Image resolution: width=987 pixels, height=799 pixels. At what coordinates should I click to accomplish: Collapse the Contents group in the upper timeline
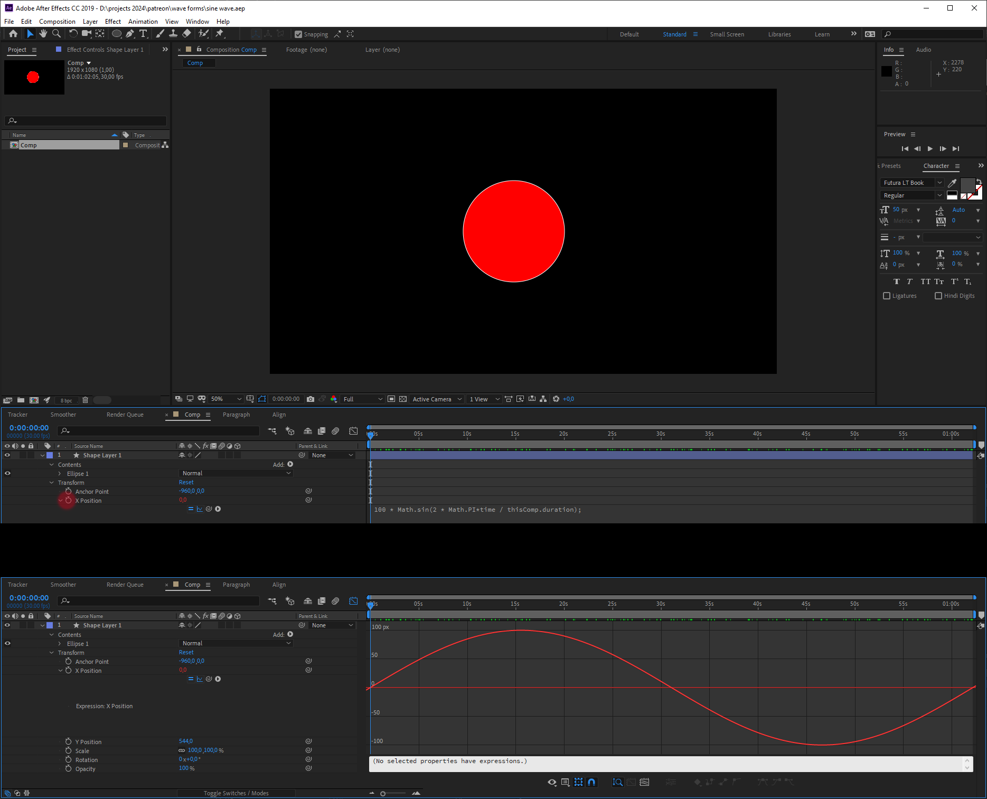(x=52, y=465)
